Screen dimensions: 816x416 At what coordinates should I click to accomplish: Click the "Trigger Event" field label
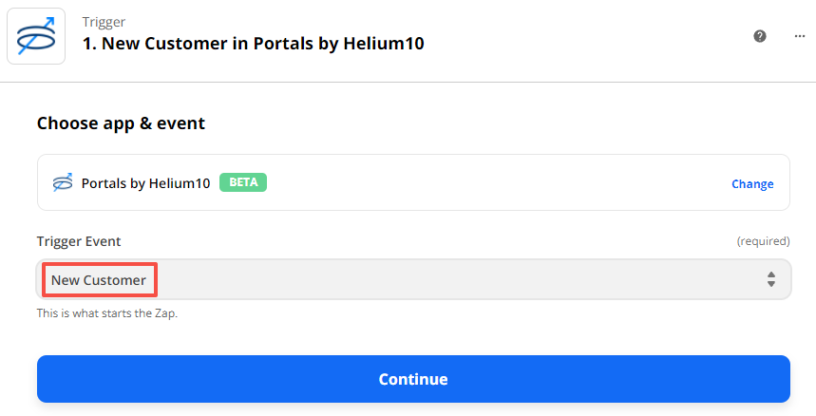(79, 241)
